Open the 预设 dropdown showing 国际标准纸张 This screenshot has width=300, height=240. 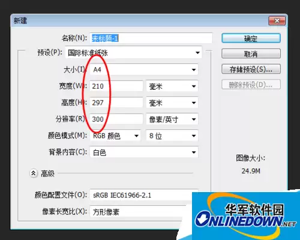point(133,53)
